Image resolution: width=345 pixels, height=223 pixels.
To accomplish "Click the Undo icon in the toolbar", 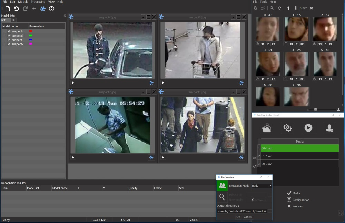I will pyautogui.click(x=16, y=9).
